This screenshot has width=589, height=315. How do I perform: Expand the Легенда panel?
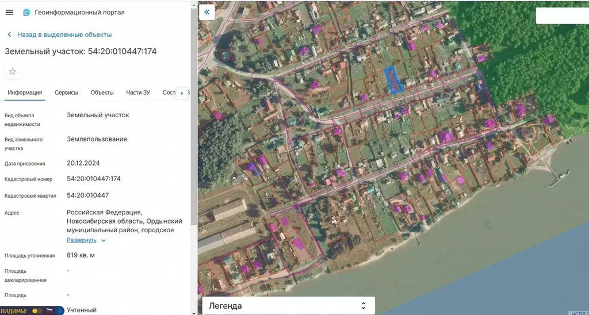(363, 306)
